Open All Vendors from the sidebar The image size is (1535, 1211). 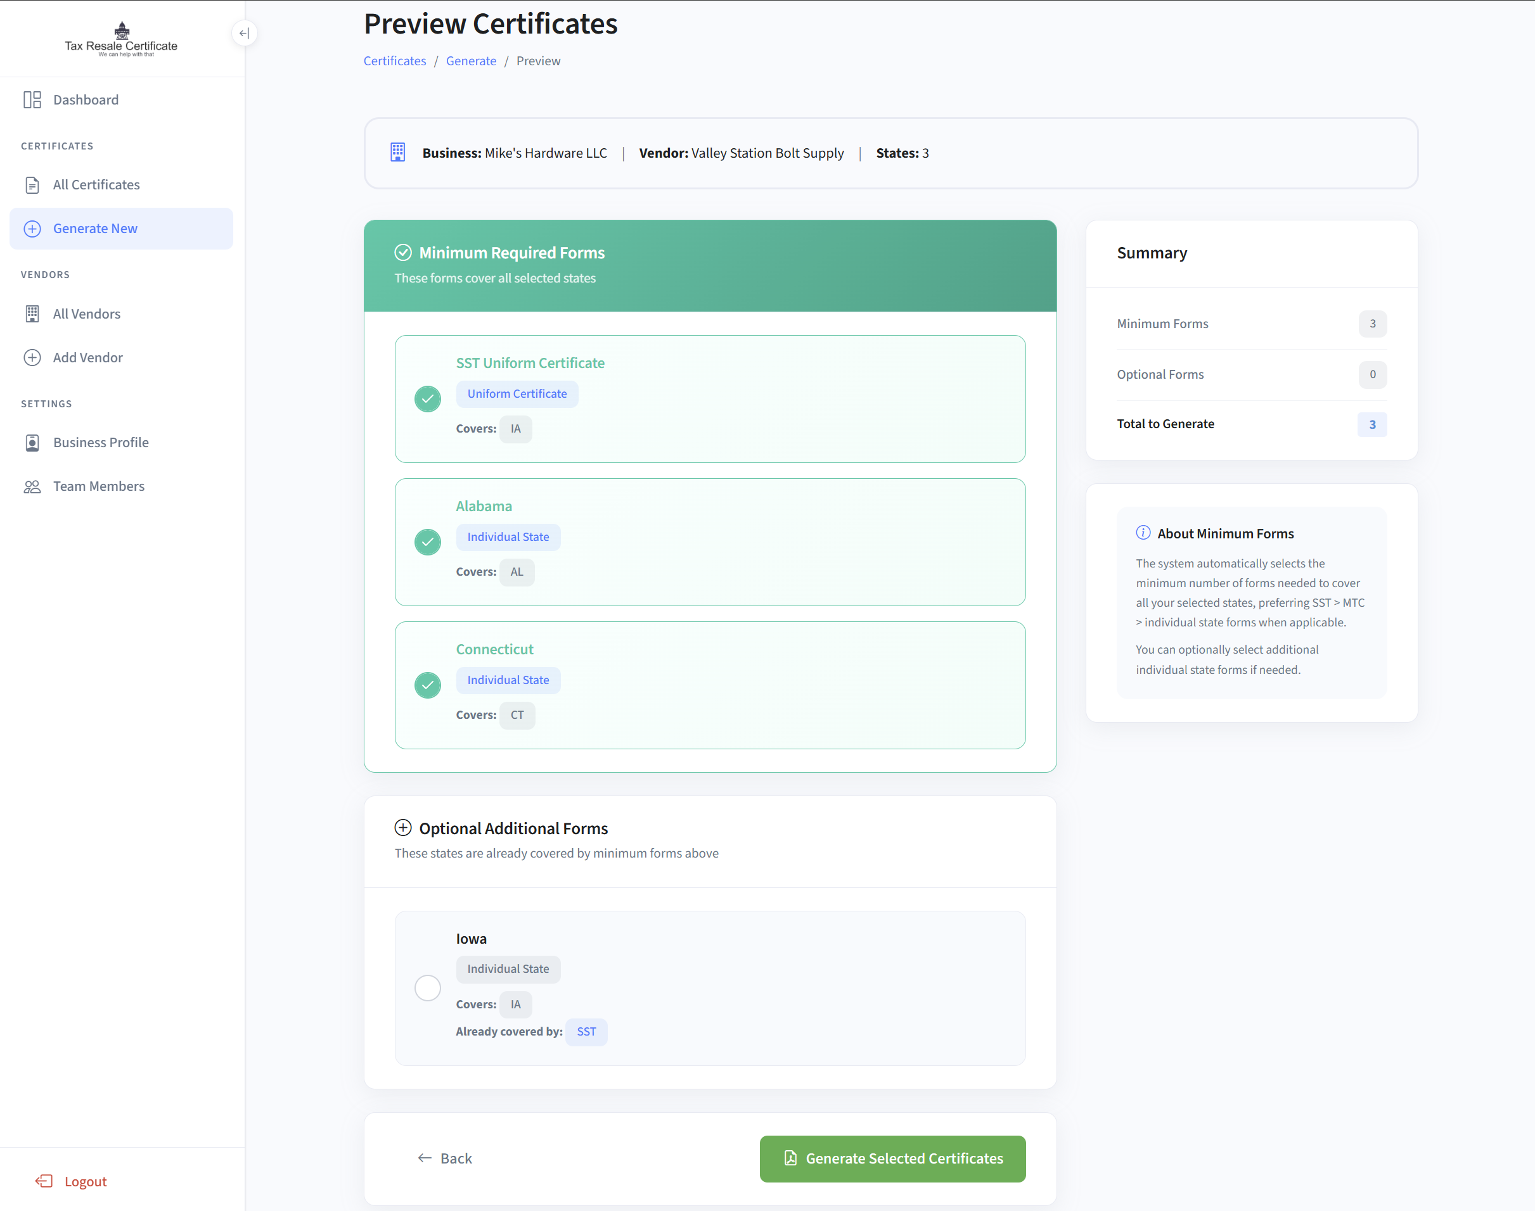(32, 314)
